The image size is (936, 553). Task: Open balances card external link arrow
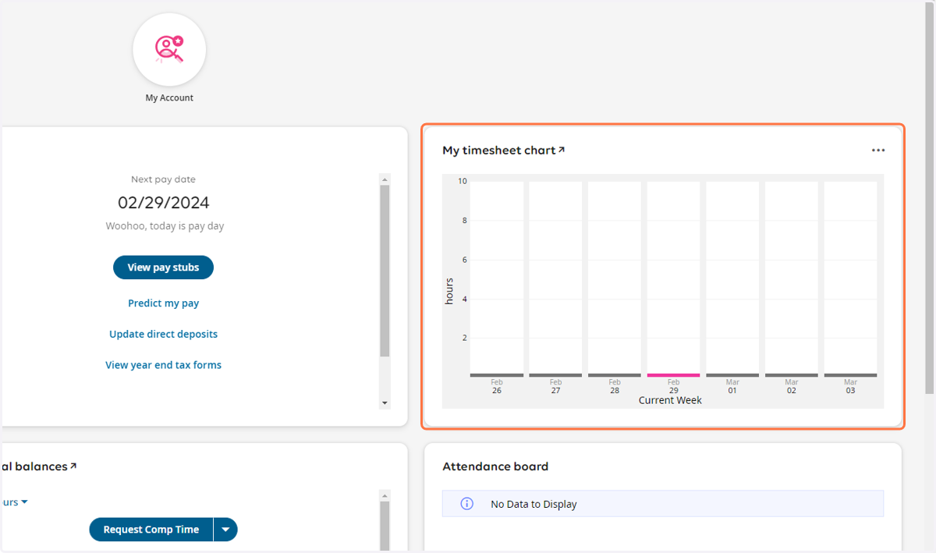(73, 466)
